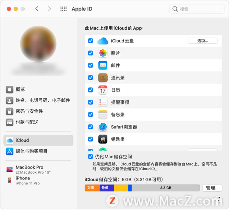The image size is (229, 210).
Task: Uncheck the 通讯录 checkbox
Action: click(x=91, y=77)
